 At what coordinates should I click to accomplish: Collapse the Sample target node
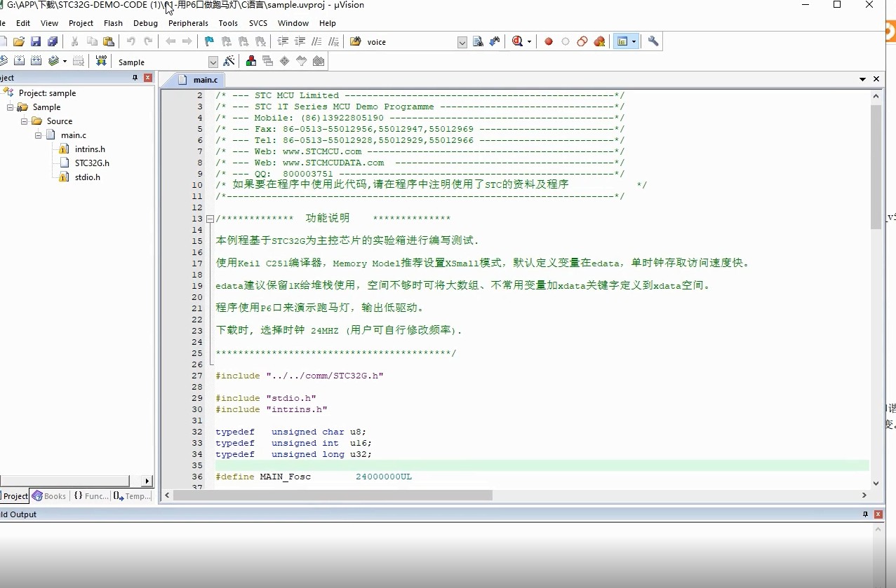pyautogui.click(x=10, y=107)
